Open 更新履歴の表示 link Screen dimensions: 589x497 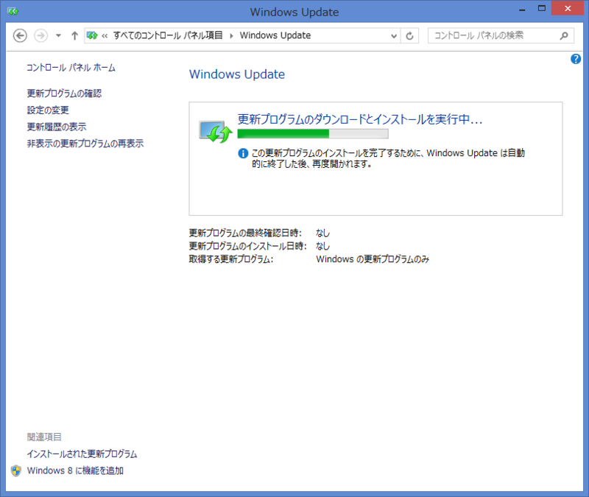click(57, 127)
